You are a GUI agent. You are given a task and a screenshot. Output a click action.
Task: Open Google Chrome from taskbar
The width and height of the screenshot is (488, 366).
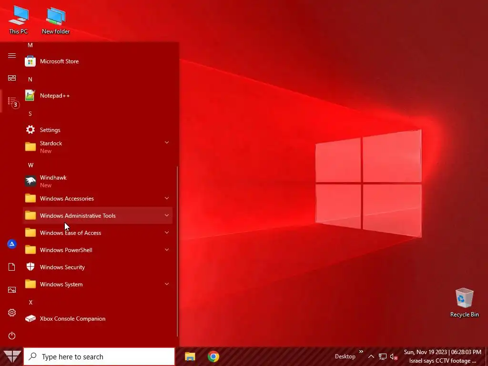click(x=213, y=356)
